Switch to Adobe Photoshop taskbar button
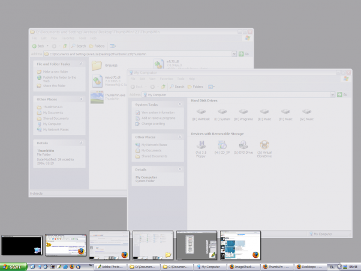Viewport: 361px width, 271px height. (x=110, y=266)
